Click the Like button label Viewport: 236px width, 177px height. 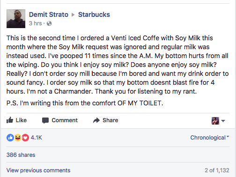coord(21,120)
